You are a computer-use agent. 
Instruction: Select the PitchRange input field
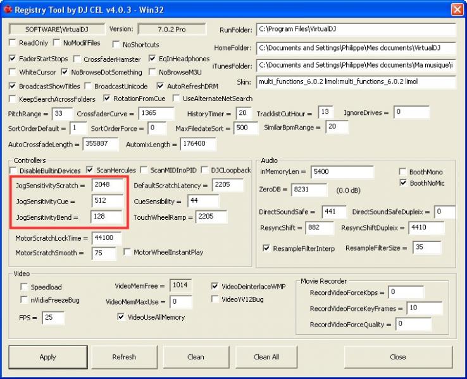(x=63, y=114)
